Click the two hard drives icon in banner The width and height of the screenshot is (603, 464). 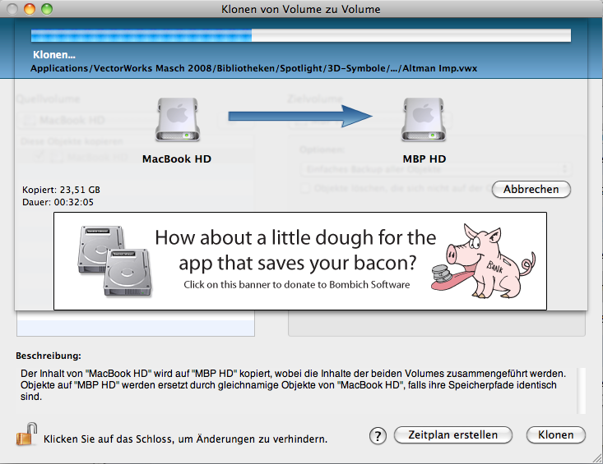pyautogui.click(x=114, y=261)
